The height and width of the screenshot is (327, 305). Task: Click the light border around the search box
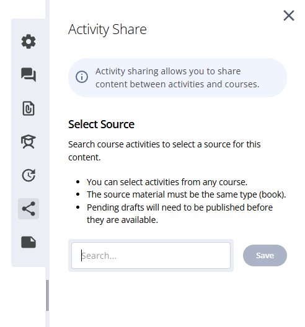point(151,241)
